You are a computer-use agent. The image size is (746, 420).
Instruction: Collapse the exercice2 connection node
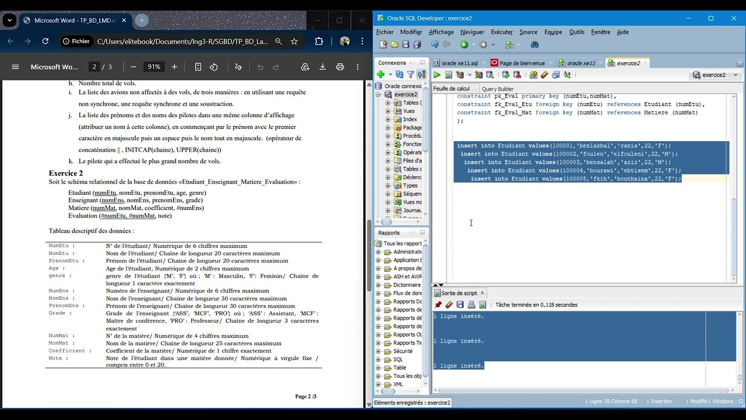[x=378, y=94]
